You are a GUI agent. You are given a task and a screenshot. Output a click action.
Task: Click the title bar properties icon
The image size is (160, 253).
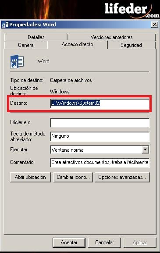tap(5, 25)
